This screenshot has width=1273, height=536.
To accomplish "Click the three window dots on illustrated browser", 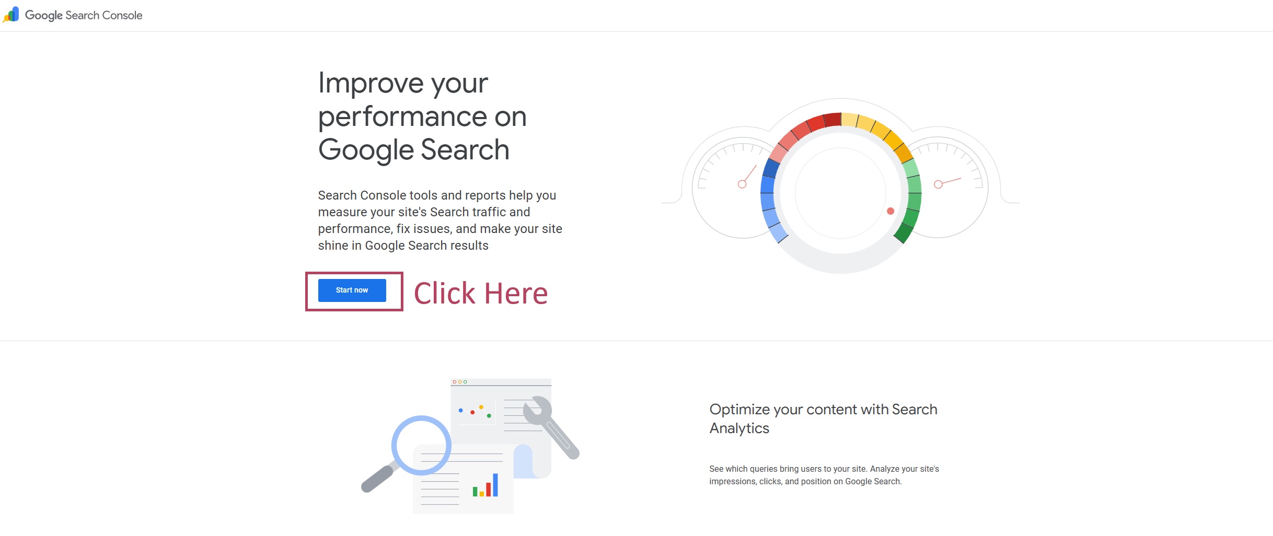I will coord(460,382).
